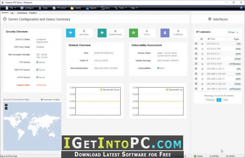Click the map zoom in button
The image size is (245, 158).
click(x=6, y=105)
